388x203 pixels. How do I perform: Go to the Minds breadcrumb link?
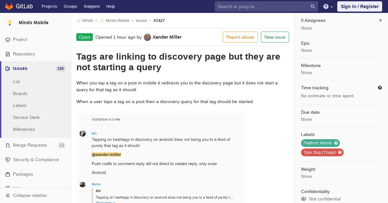coord(88,20)
